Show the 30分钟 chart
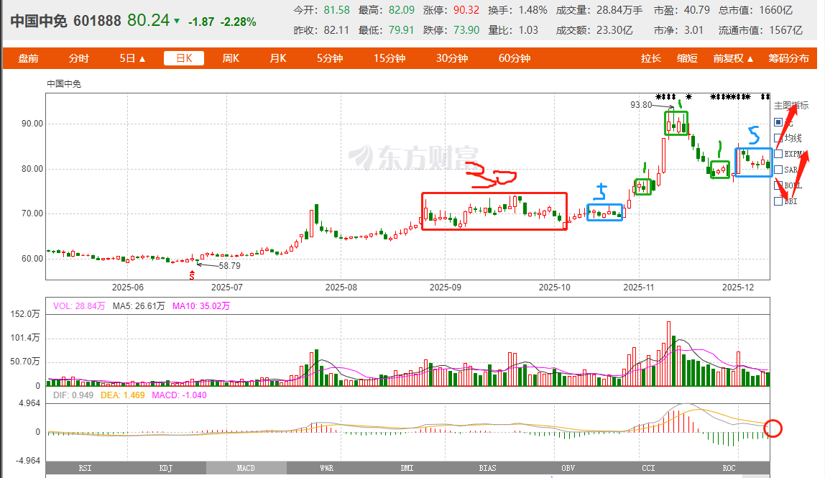 452,58
